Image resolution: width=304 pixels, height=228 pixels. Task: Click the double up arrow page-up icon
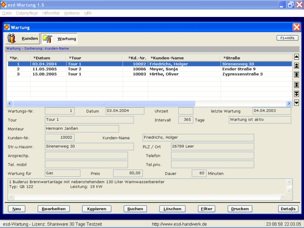296,65
